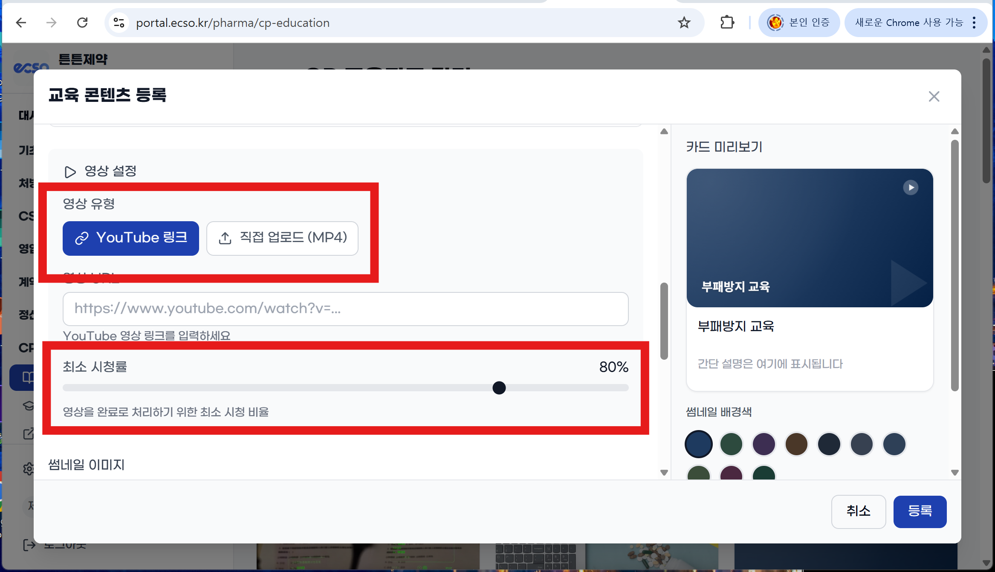The height and width of the screenshot is (572, 995).
Task: Click 새로운 Chrome 사용 가능 update chip
Action: (x=908, y=23)
